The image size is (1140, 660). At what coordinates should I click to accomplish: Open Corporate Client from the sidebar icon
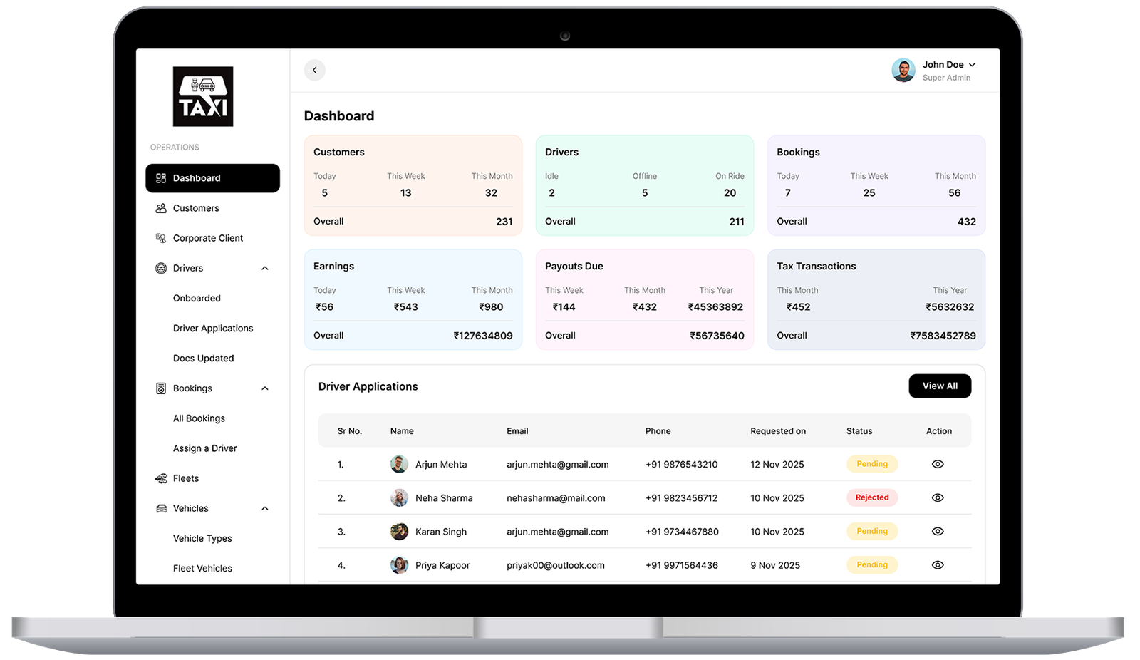[160, 237]
